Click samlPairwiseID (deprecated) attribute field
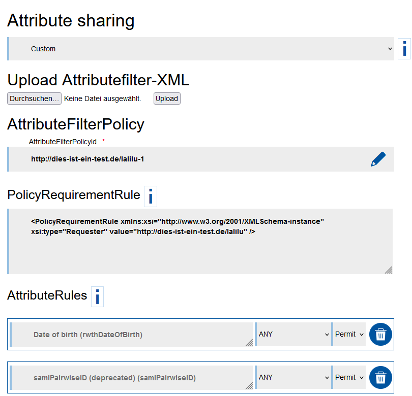412x396 pixels. click(x=132, y=378)
